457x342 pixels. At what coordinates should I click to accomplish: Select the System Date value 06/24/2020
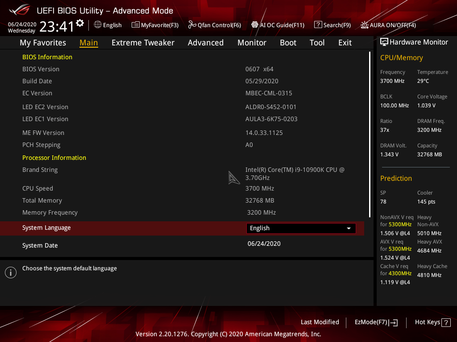pyautogui.click(x=264, y=244)
